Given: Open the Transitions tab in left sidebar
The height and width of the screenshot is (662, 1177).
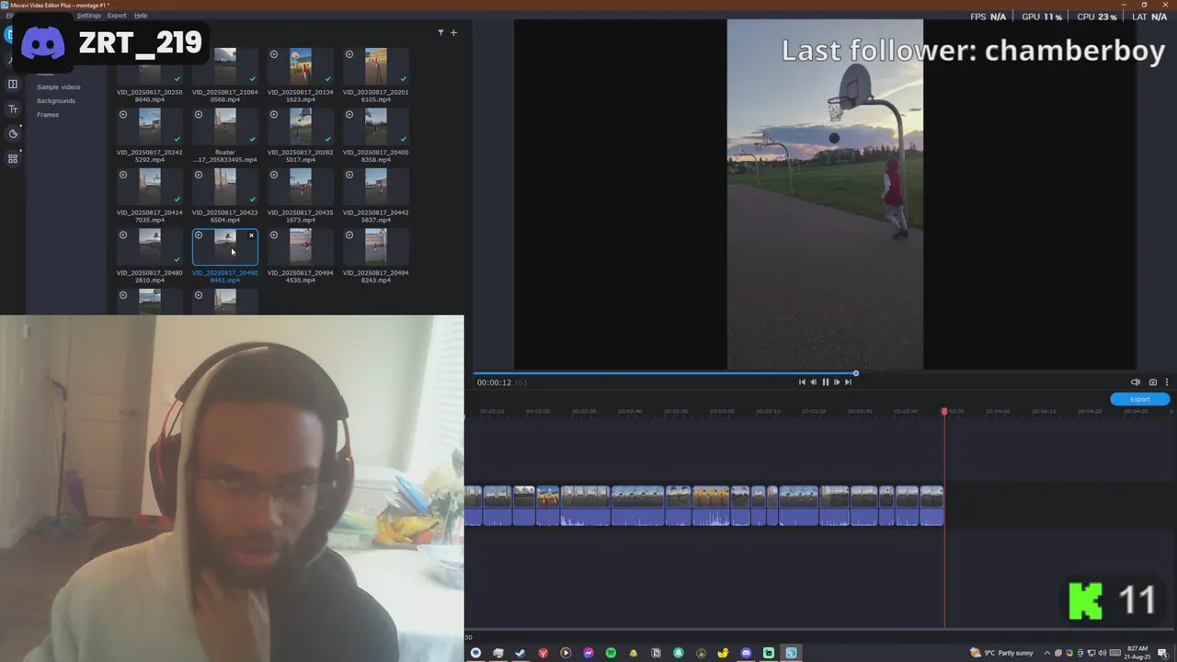Looking at the screenshot, I should (x=12, y=84).
